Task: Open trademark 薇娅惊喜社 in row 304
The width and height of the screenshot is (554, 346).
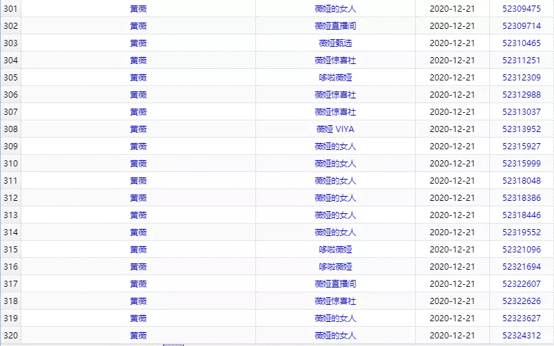Action: tap(335, 61)
